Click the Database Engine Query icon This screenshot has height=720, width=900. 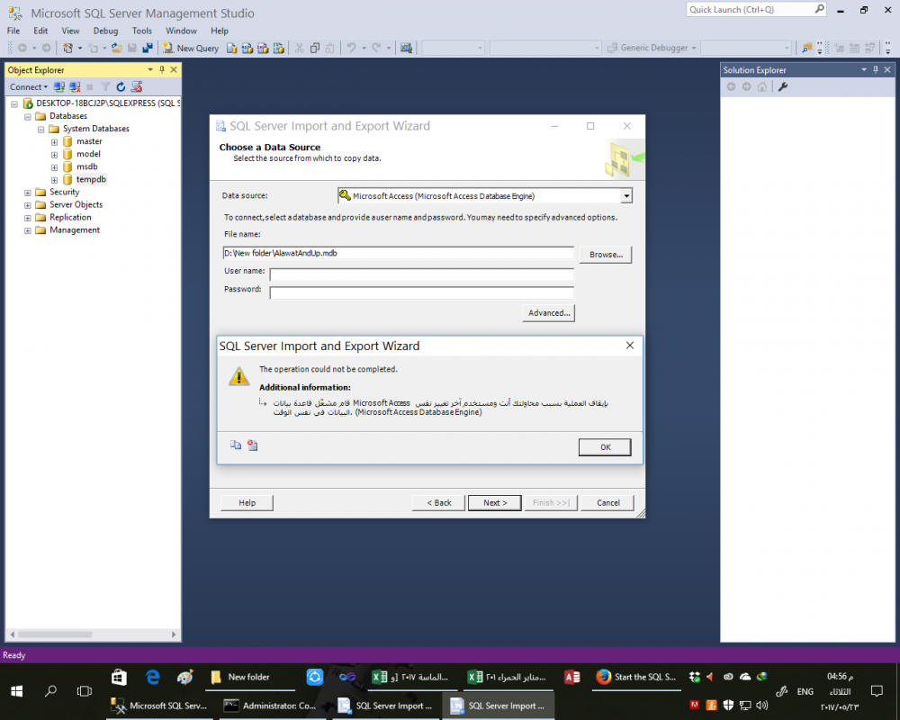point(232,49)
